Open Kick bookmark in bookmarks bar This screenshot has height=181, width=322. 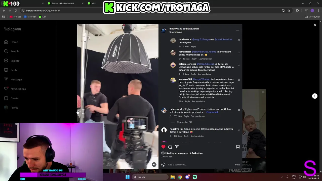(43, 17)
